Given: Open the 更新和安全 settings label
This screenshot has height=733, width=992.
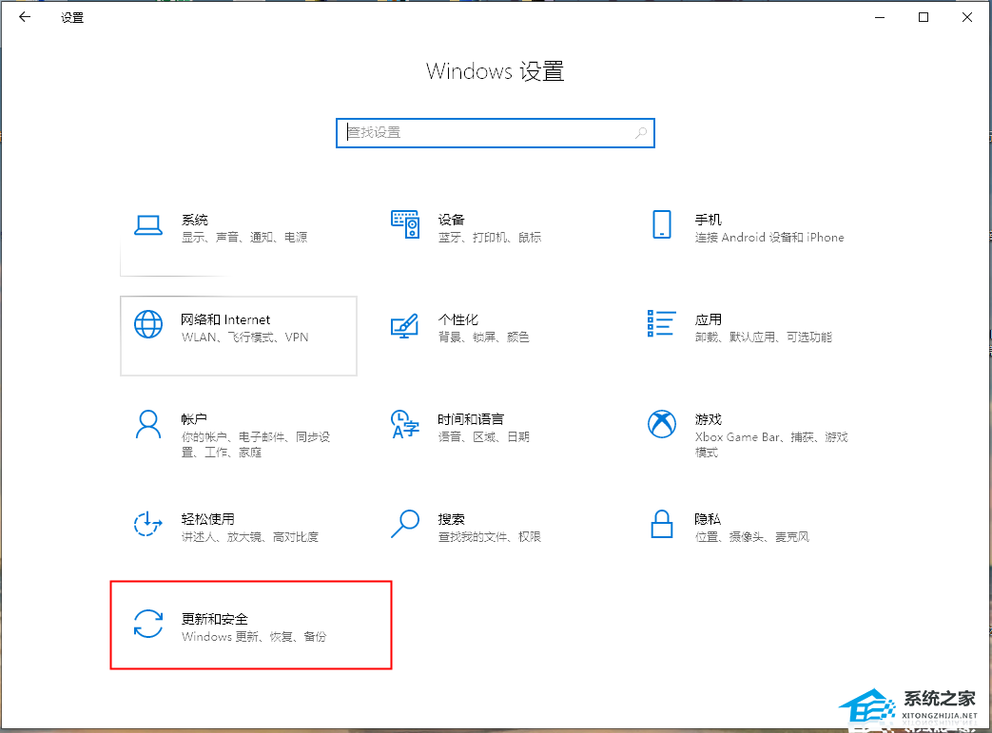Looking at the screenshot, I should click(215, 619).
